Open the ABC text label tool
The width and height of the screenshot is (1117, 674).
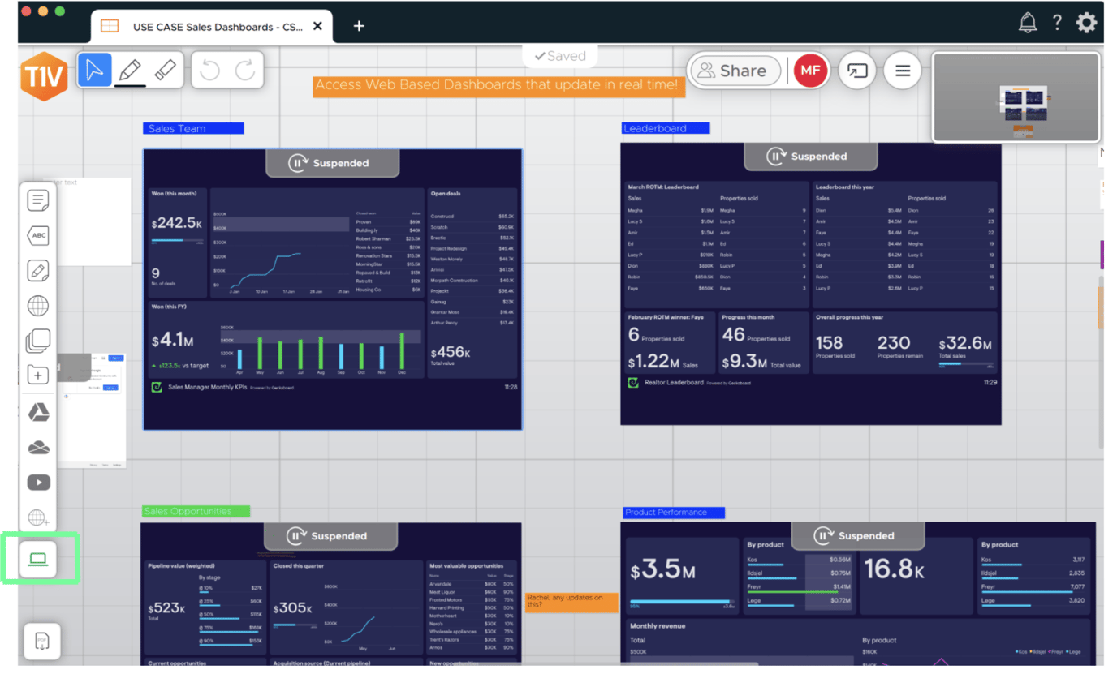[38, 236]
